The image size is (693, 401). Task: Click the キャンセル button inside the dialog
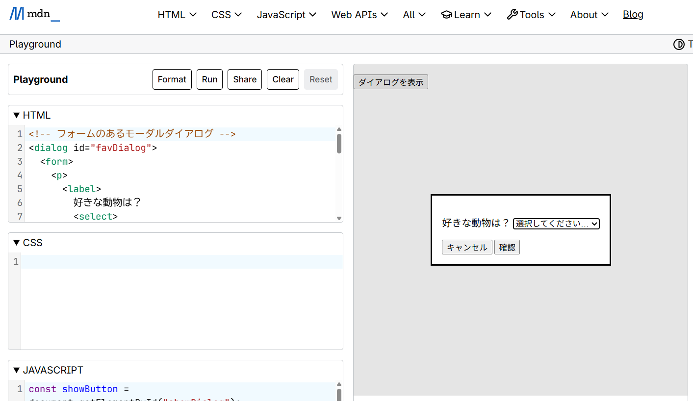click(466, 247)
